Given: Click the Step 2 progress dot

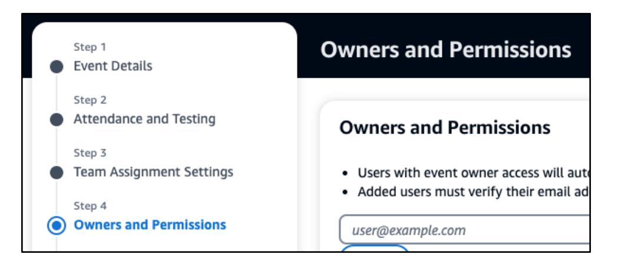Looking at the screenshot, I should (57, 119).
